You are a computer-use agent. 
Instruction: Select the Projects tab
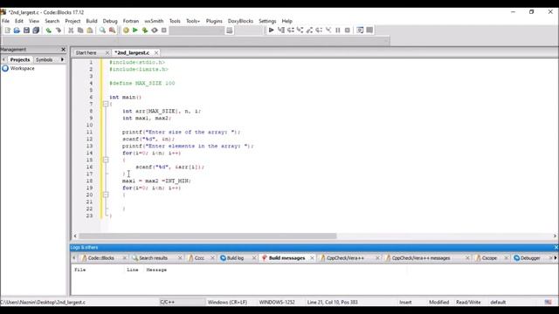19,60
